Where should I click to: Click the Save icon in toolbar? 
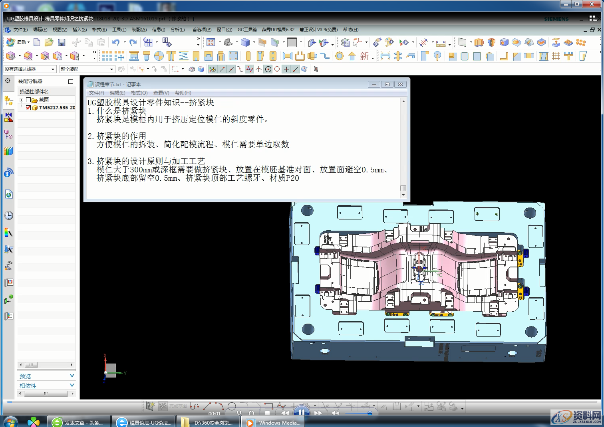(61, 42)
